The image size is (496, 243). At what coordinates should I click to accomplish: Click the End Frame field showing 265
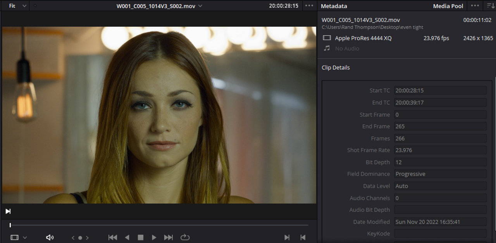[x=440, y=126]
